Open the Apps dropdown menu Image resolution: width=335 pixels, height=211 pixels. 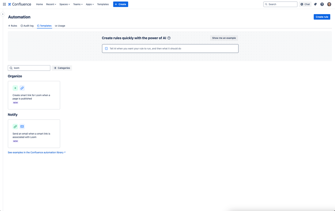point(90,4)
